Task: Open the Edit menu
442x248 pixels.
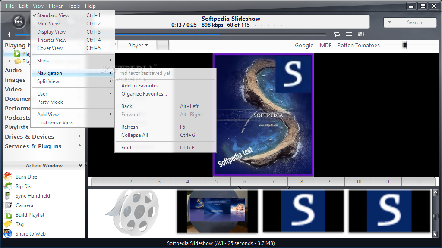Action: point(23,6)
